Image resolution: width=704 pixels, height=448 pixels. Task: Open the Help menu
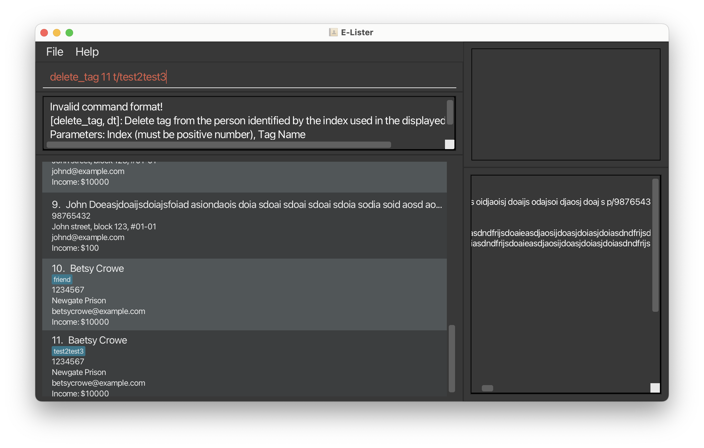click(x=87, y=52)
